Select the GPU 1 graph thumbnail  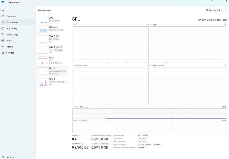click(42, 81)
